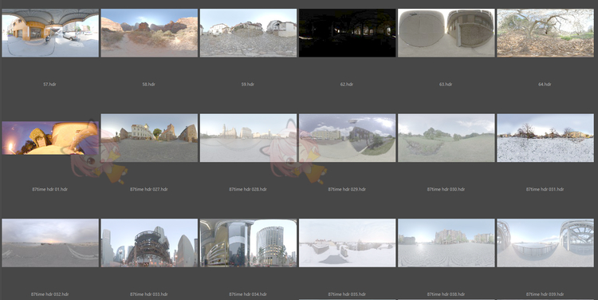Select the night-time 87time hdr 01 thumbnail

coord(50,138)
